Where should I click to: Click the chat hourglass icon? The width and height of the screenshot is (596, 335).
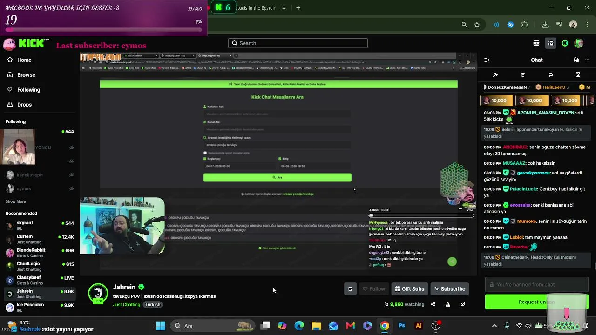578,75
